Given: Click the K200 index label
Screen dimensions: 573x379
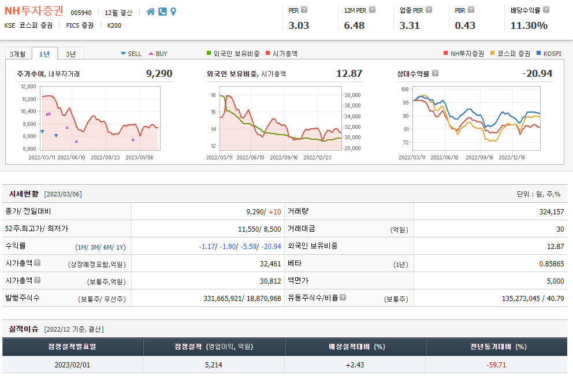Looking at the screenshot, I should [x=114, y=25].
